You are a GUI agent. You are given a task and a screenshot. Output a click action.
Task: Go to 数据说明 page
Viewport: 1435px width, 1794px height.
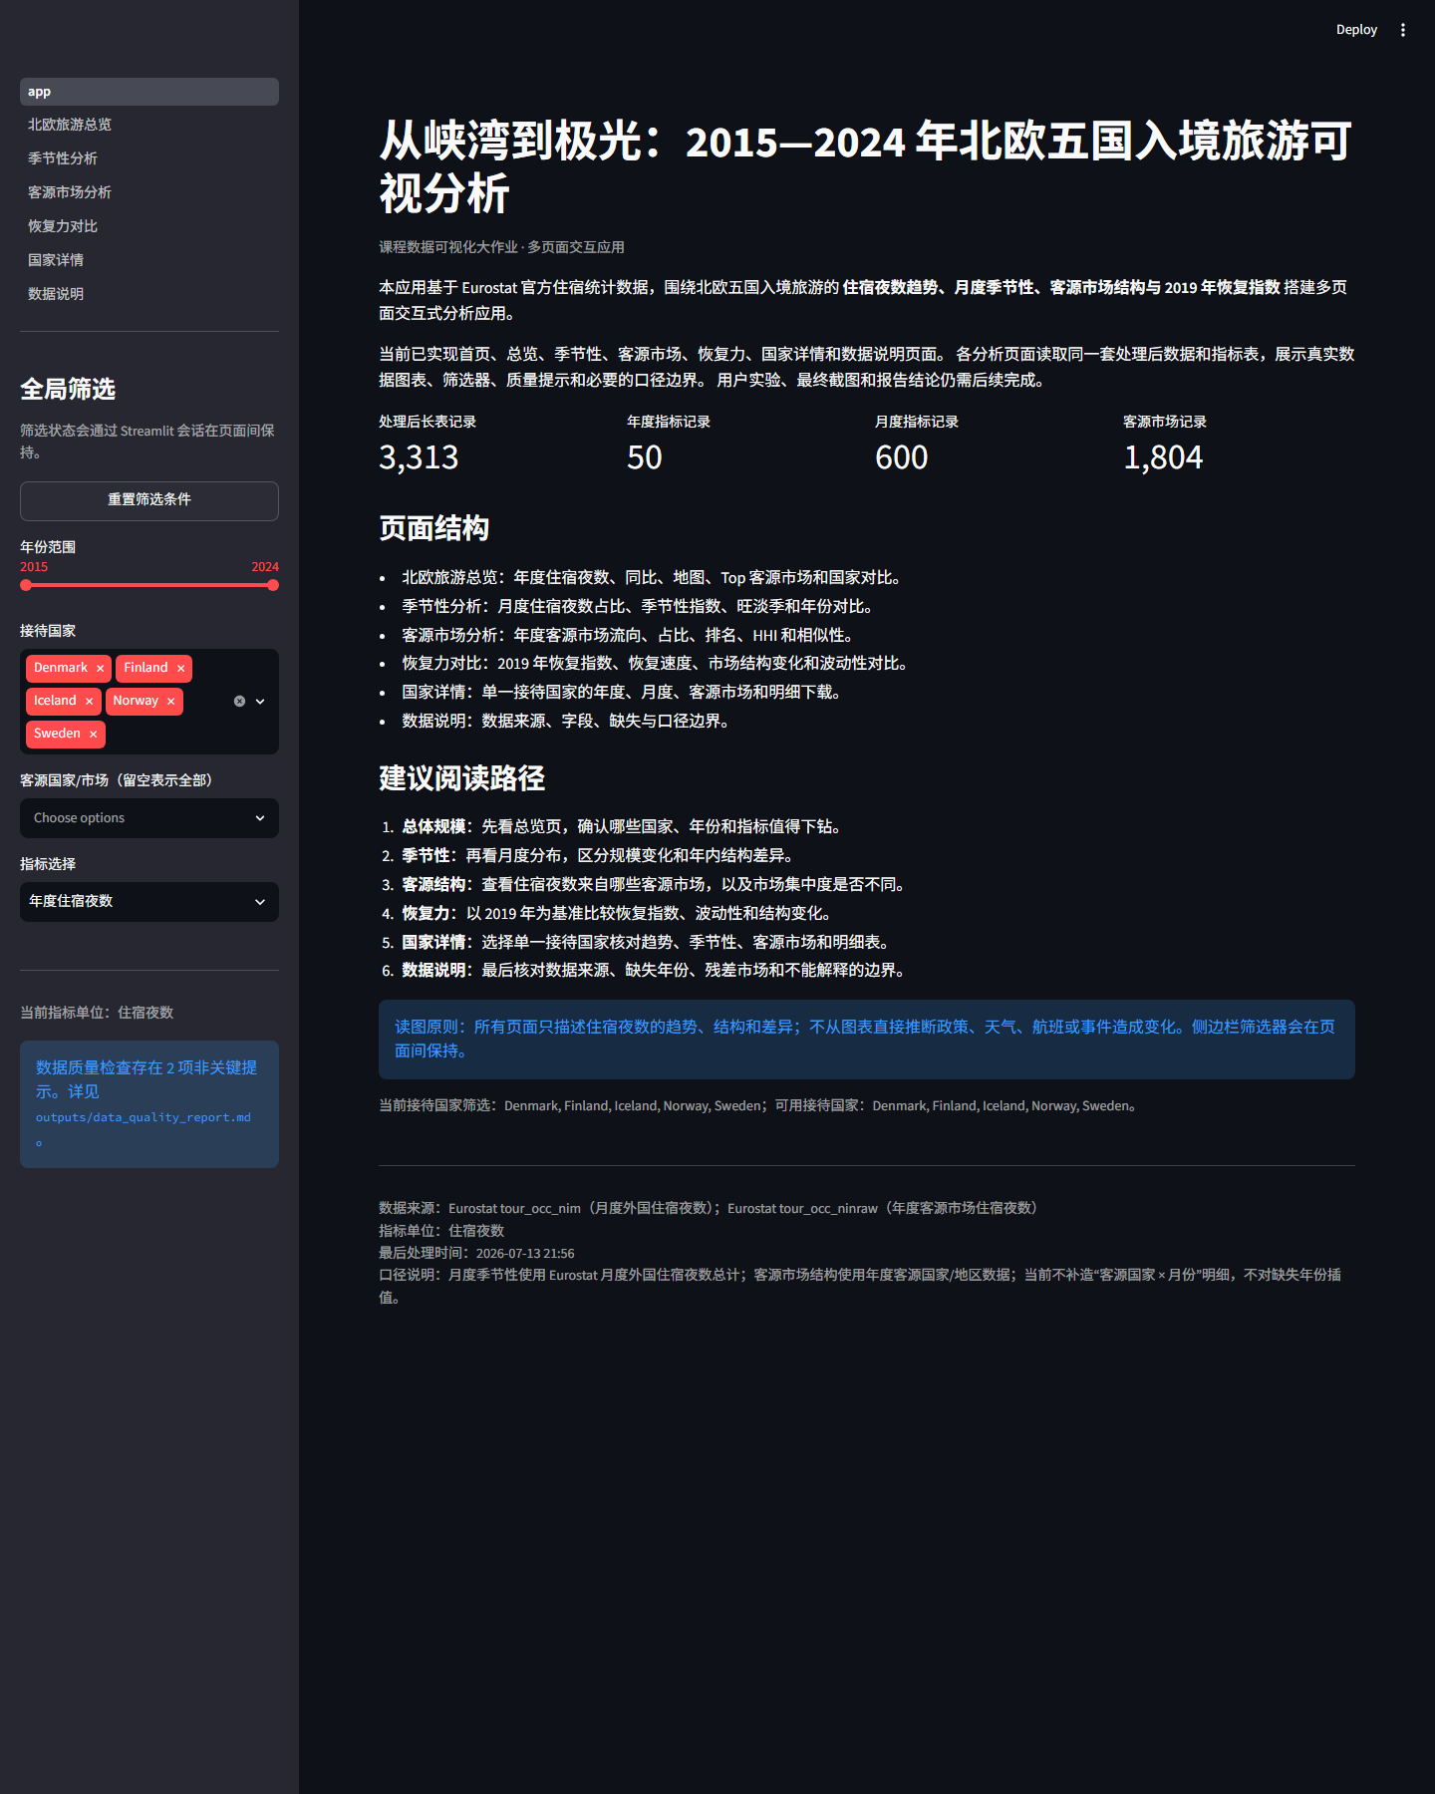pos(149,294)
